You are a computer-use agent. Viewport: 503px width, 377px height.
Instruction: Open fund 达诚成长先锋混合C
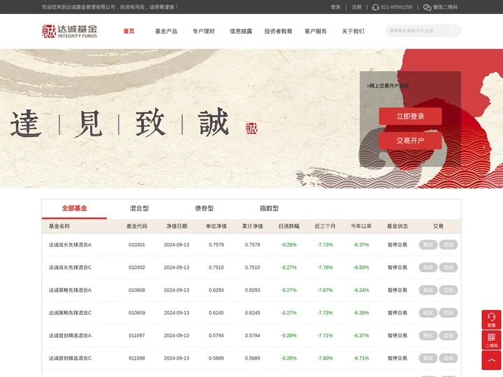tap(70, 267)
